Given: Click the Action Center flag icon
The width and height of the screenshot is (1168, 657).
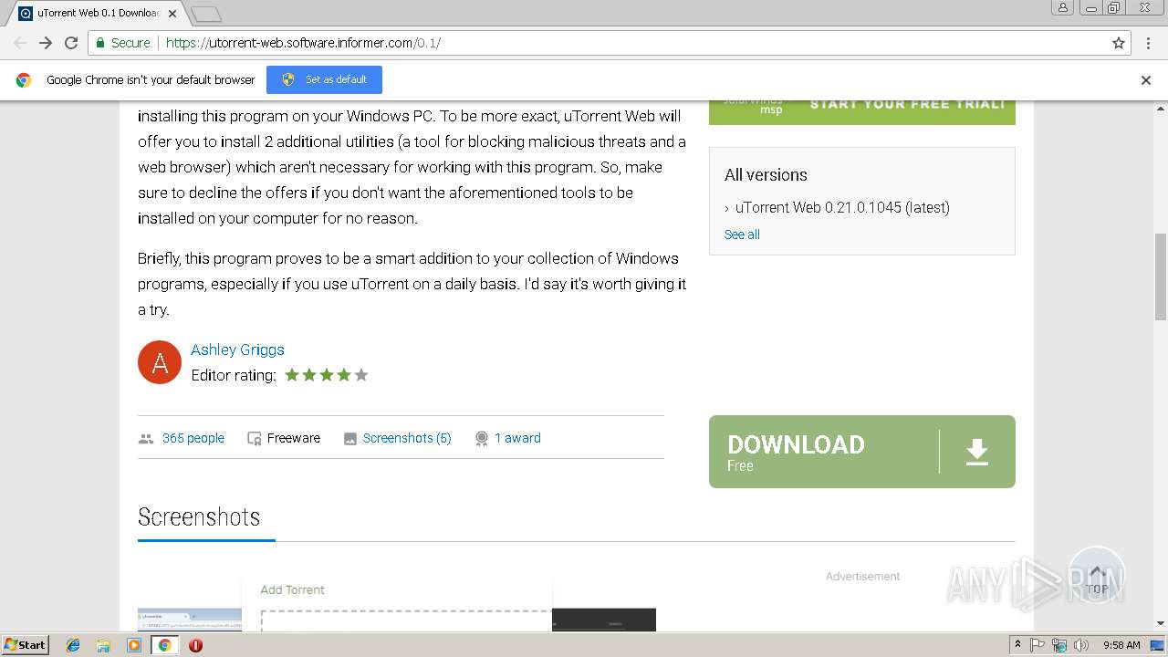Looking at the screenshot, I should pos(1038,645).
